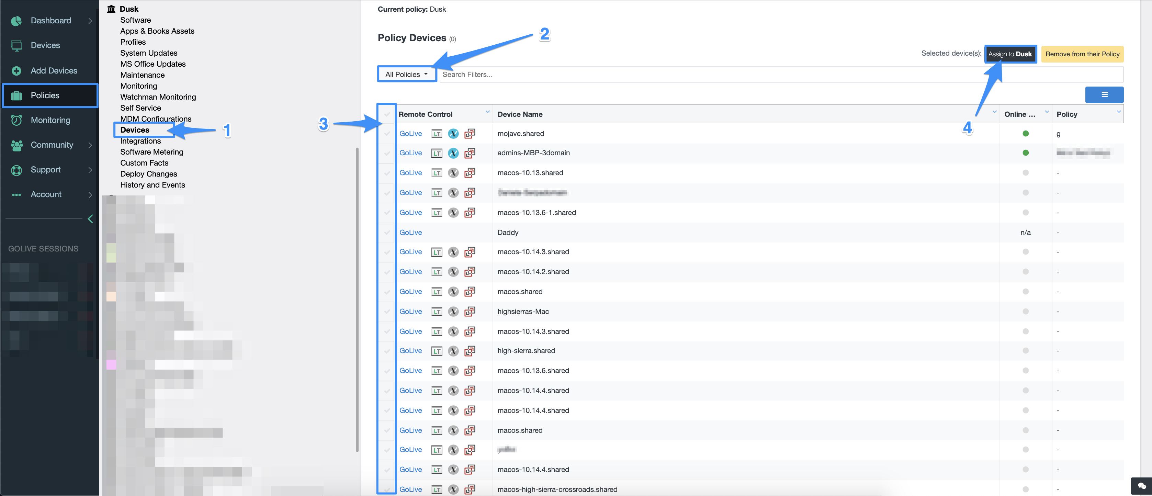Click the chat bubble icon at bottom right
This screenshot has height=496, width=1152.
point(1141,486)
